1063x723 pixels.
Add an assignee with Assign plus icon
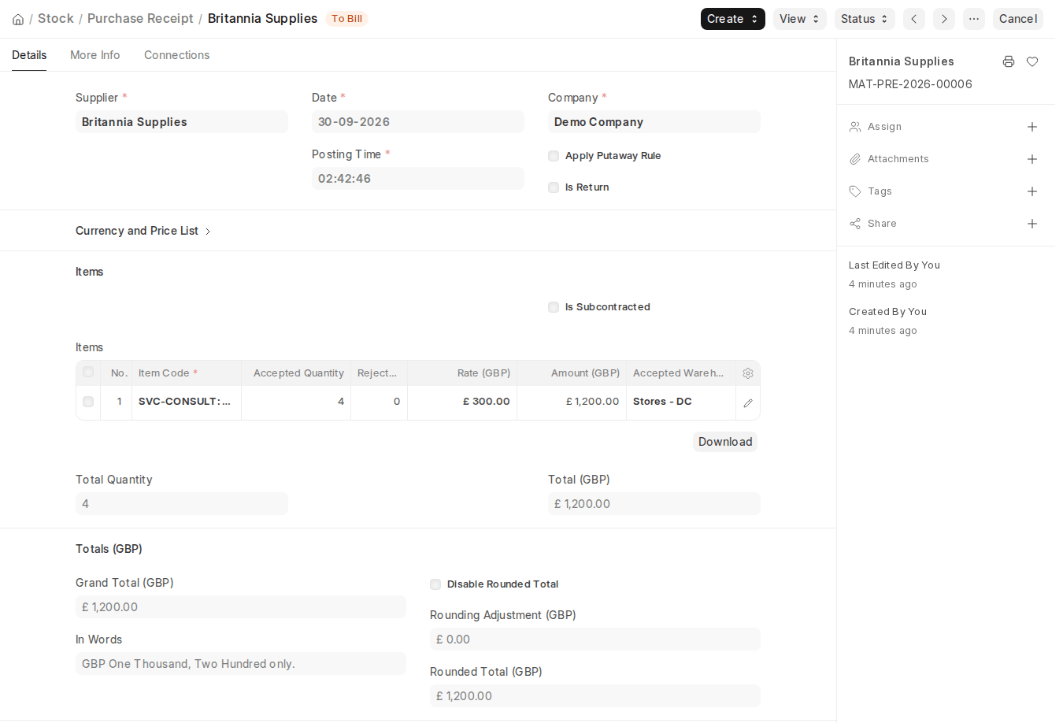click(x=1032, y=127)
